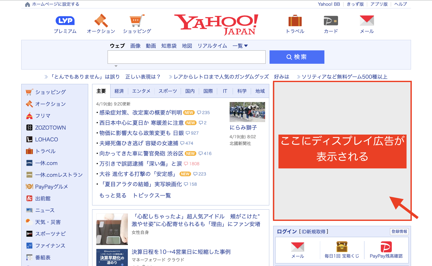Click the PayPay残高確認 icon

(386, 247)
